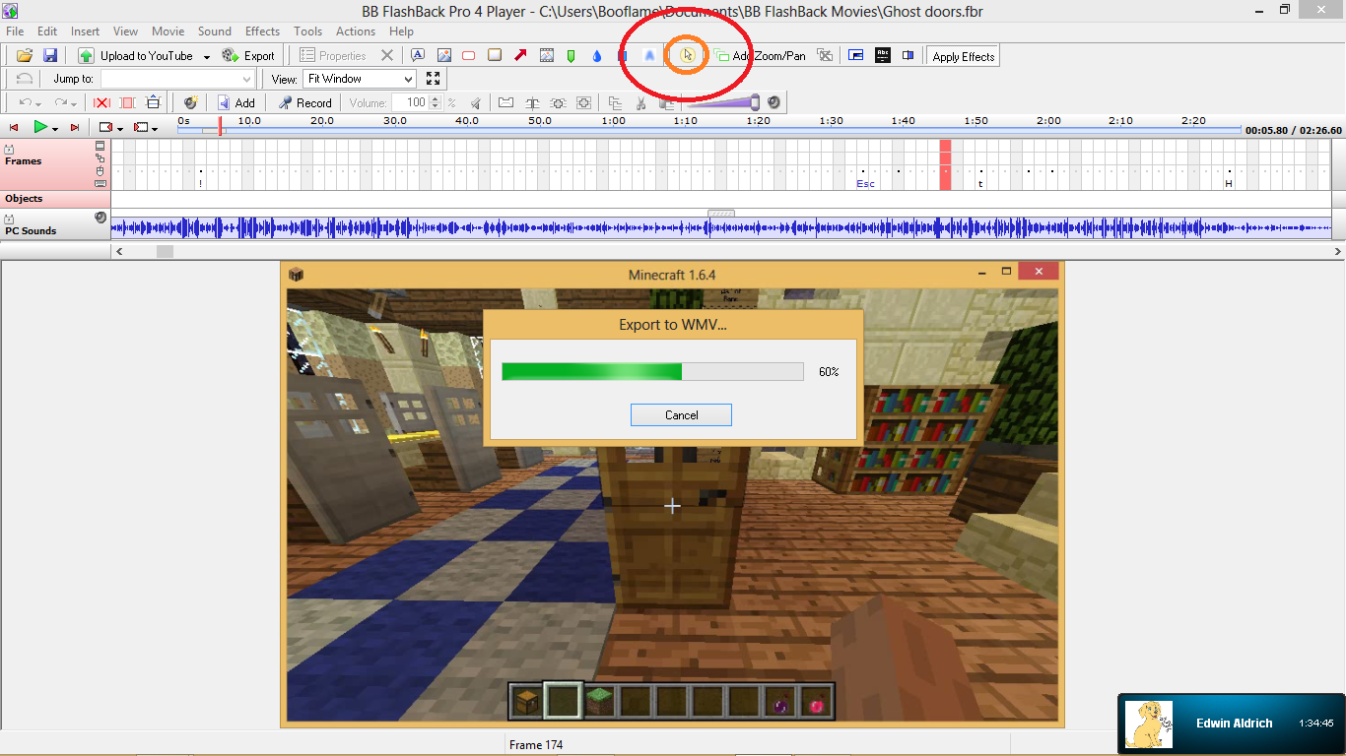The image size is (1346, 756).
Task: Insert an image object from the toolbar
Action: tap(443, 56)
